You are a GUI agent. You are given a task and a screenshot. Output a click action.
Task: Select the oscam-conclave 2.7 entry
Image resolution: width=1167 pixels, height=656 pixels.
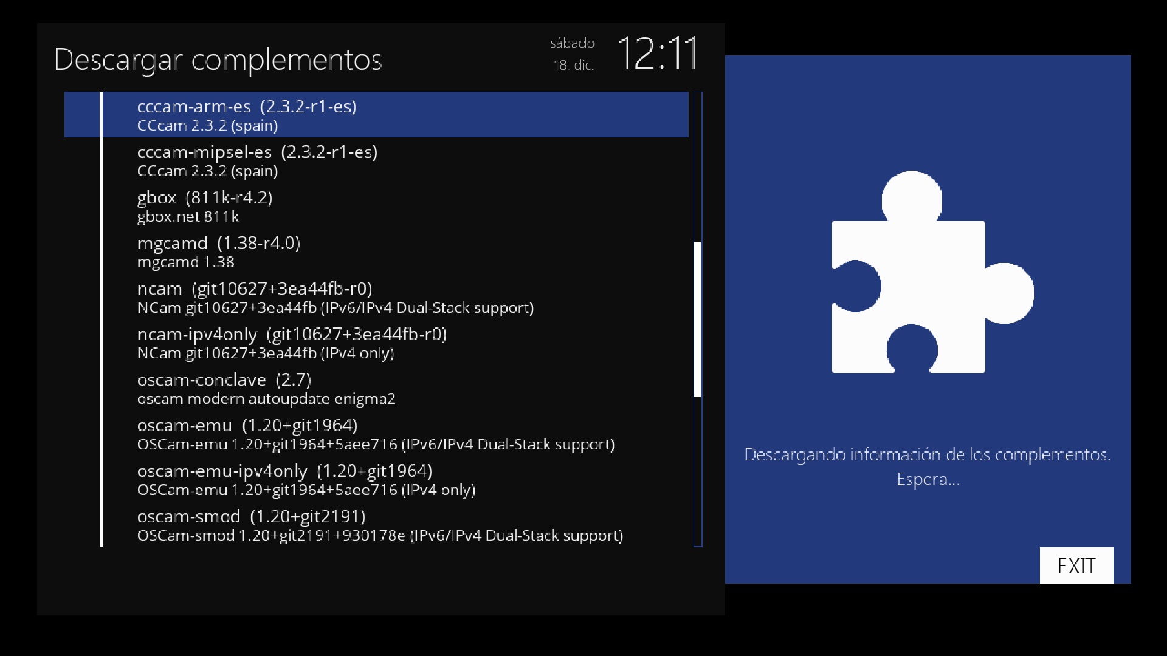376,388
